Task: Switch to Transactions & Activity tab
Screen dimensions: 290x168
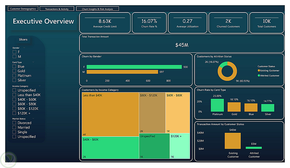Action: click(x=57, y=9)
